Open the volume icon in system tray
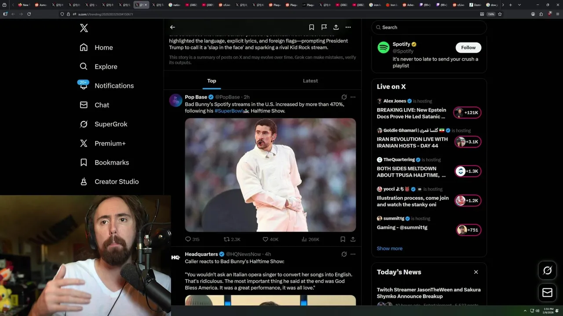563x316 pixels. pos(537,311)
